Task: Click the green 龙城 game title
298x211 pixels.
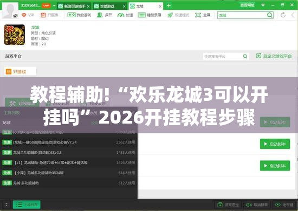Action: point(35,28)
